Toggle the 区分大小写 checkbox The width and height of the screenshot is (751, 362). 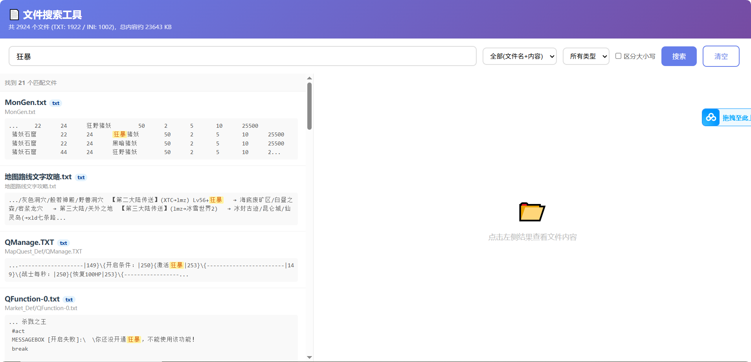[x=618, y=56]
